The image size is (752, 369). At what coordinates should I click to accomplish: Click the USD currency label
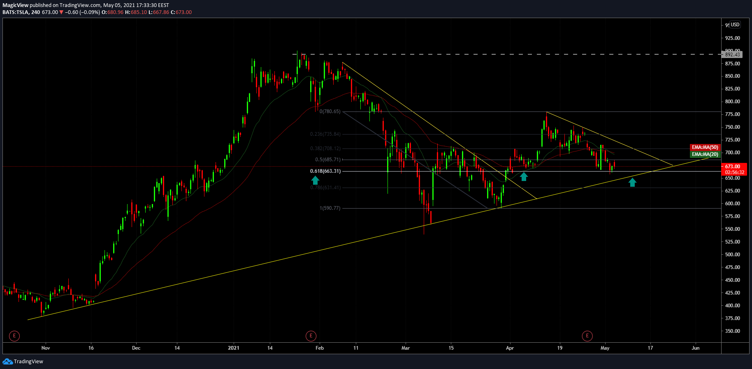pos(735,25)
